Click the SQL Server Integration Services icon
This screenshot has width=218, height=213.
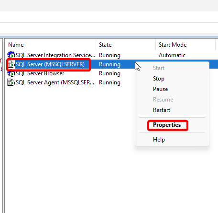click(x=11, y=55)
